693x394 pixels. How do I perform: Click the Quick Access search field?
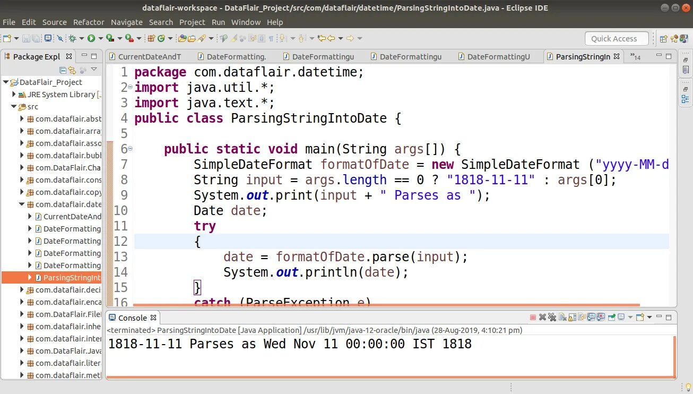(x=617, y=38)
